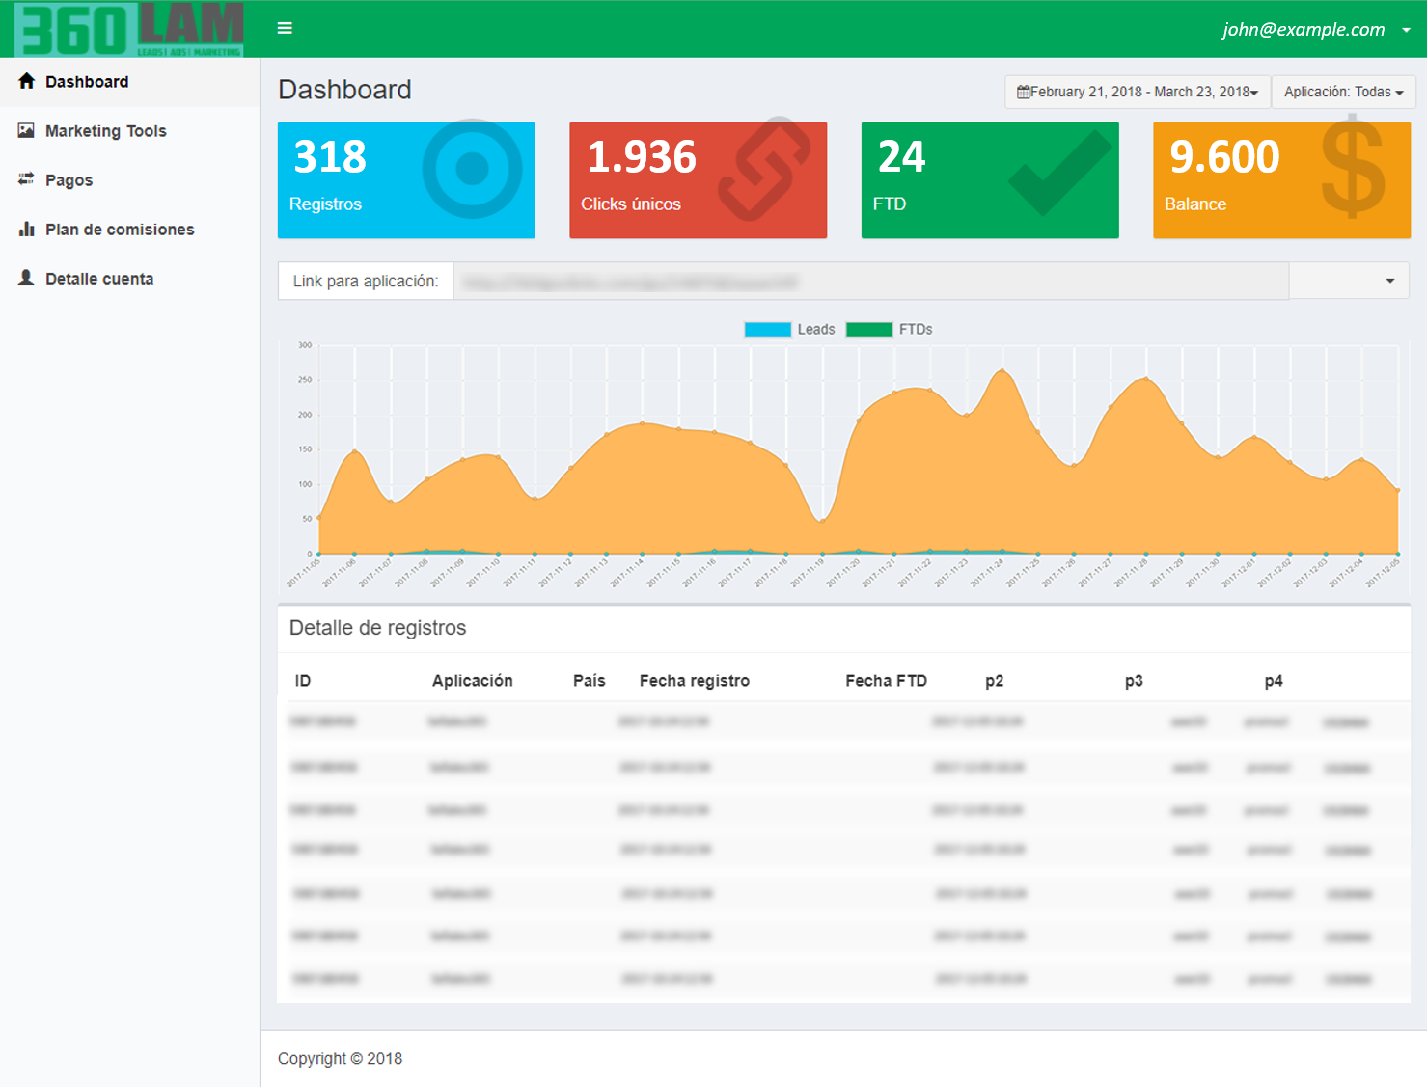1427x1087 pixels.
Task: Click the Leads legend label
Action: click(x=816, y=330)
